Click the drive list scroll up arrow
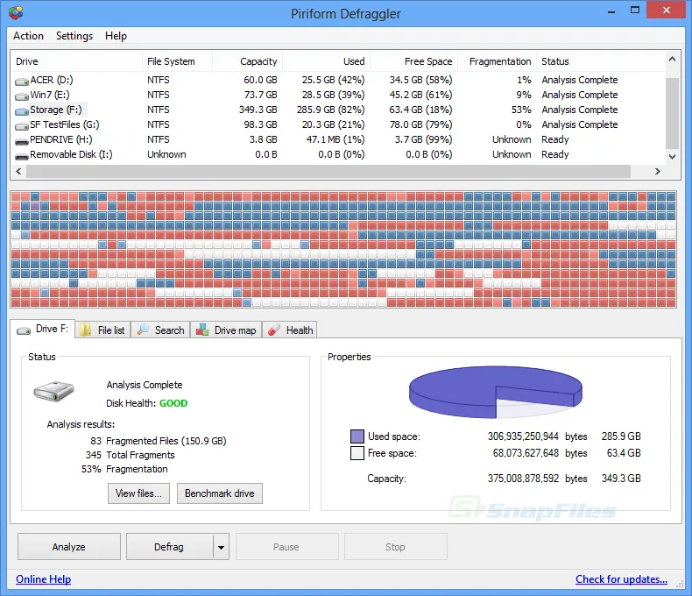 pos(672,59)
